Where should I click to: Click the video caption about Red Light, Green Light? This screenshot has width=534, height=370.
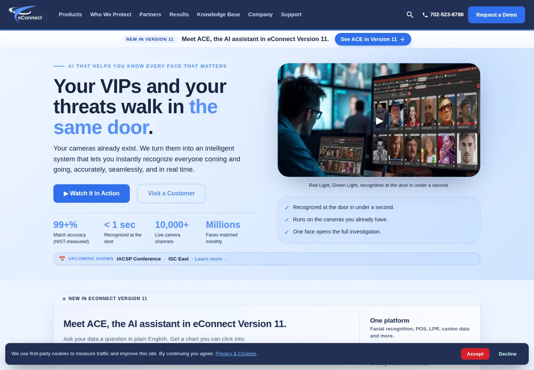[379, 185]
